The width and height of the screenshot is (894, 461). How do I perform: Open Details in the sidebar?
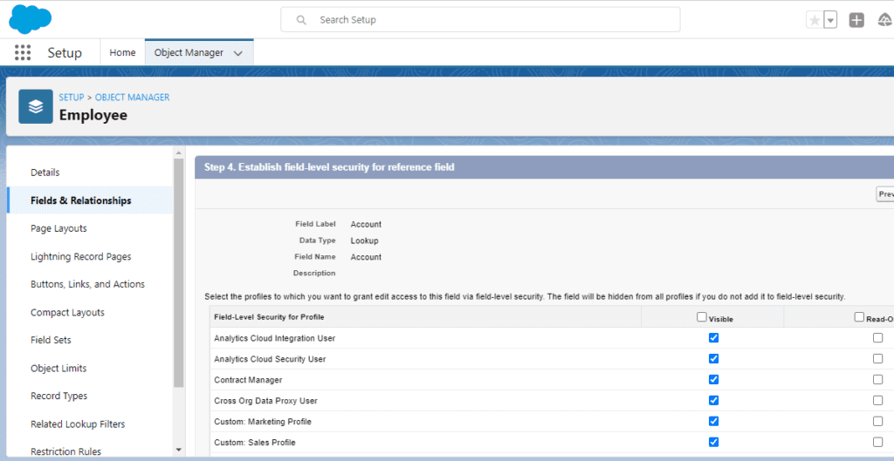pos(45,173)
